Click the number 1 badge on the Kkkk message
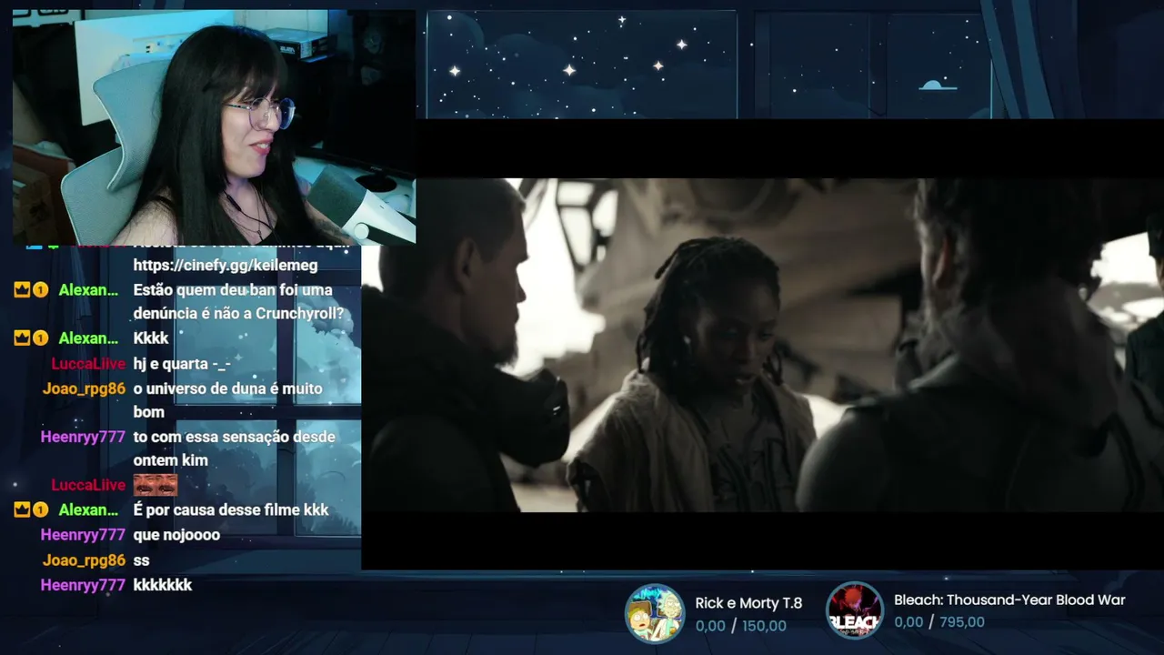The width and height of the screenshot is (1164, 655). pos(41,338)
